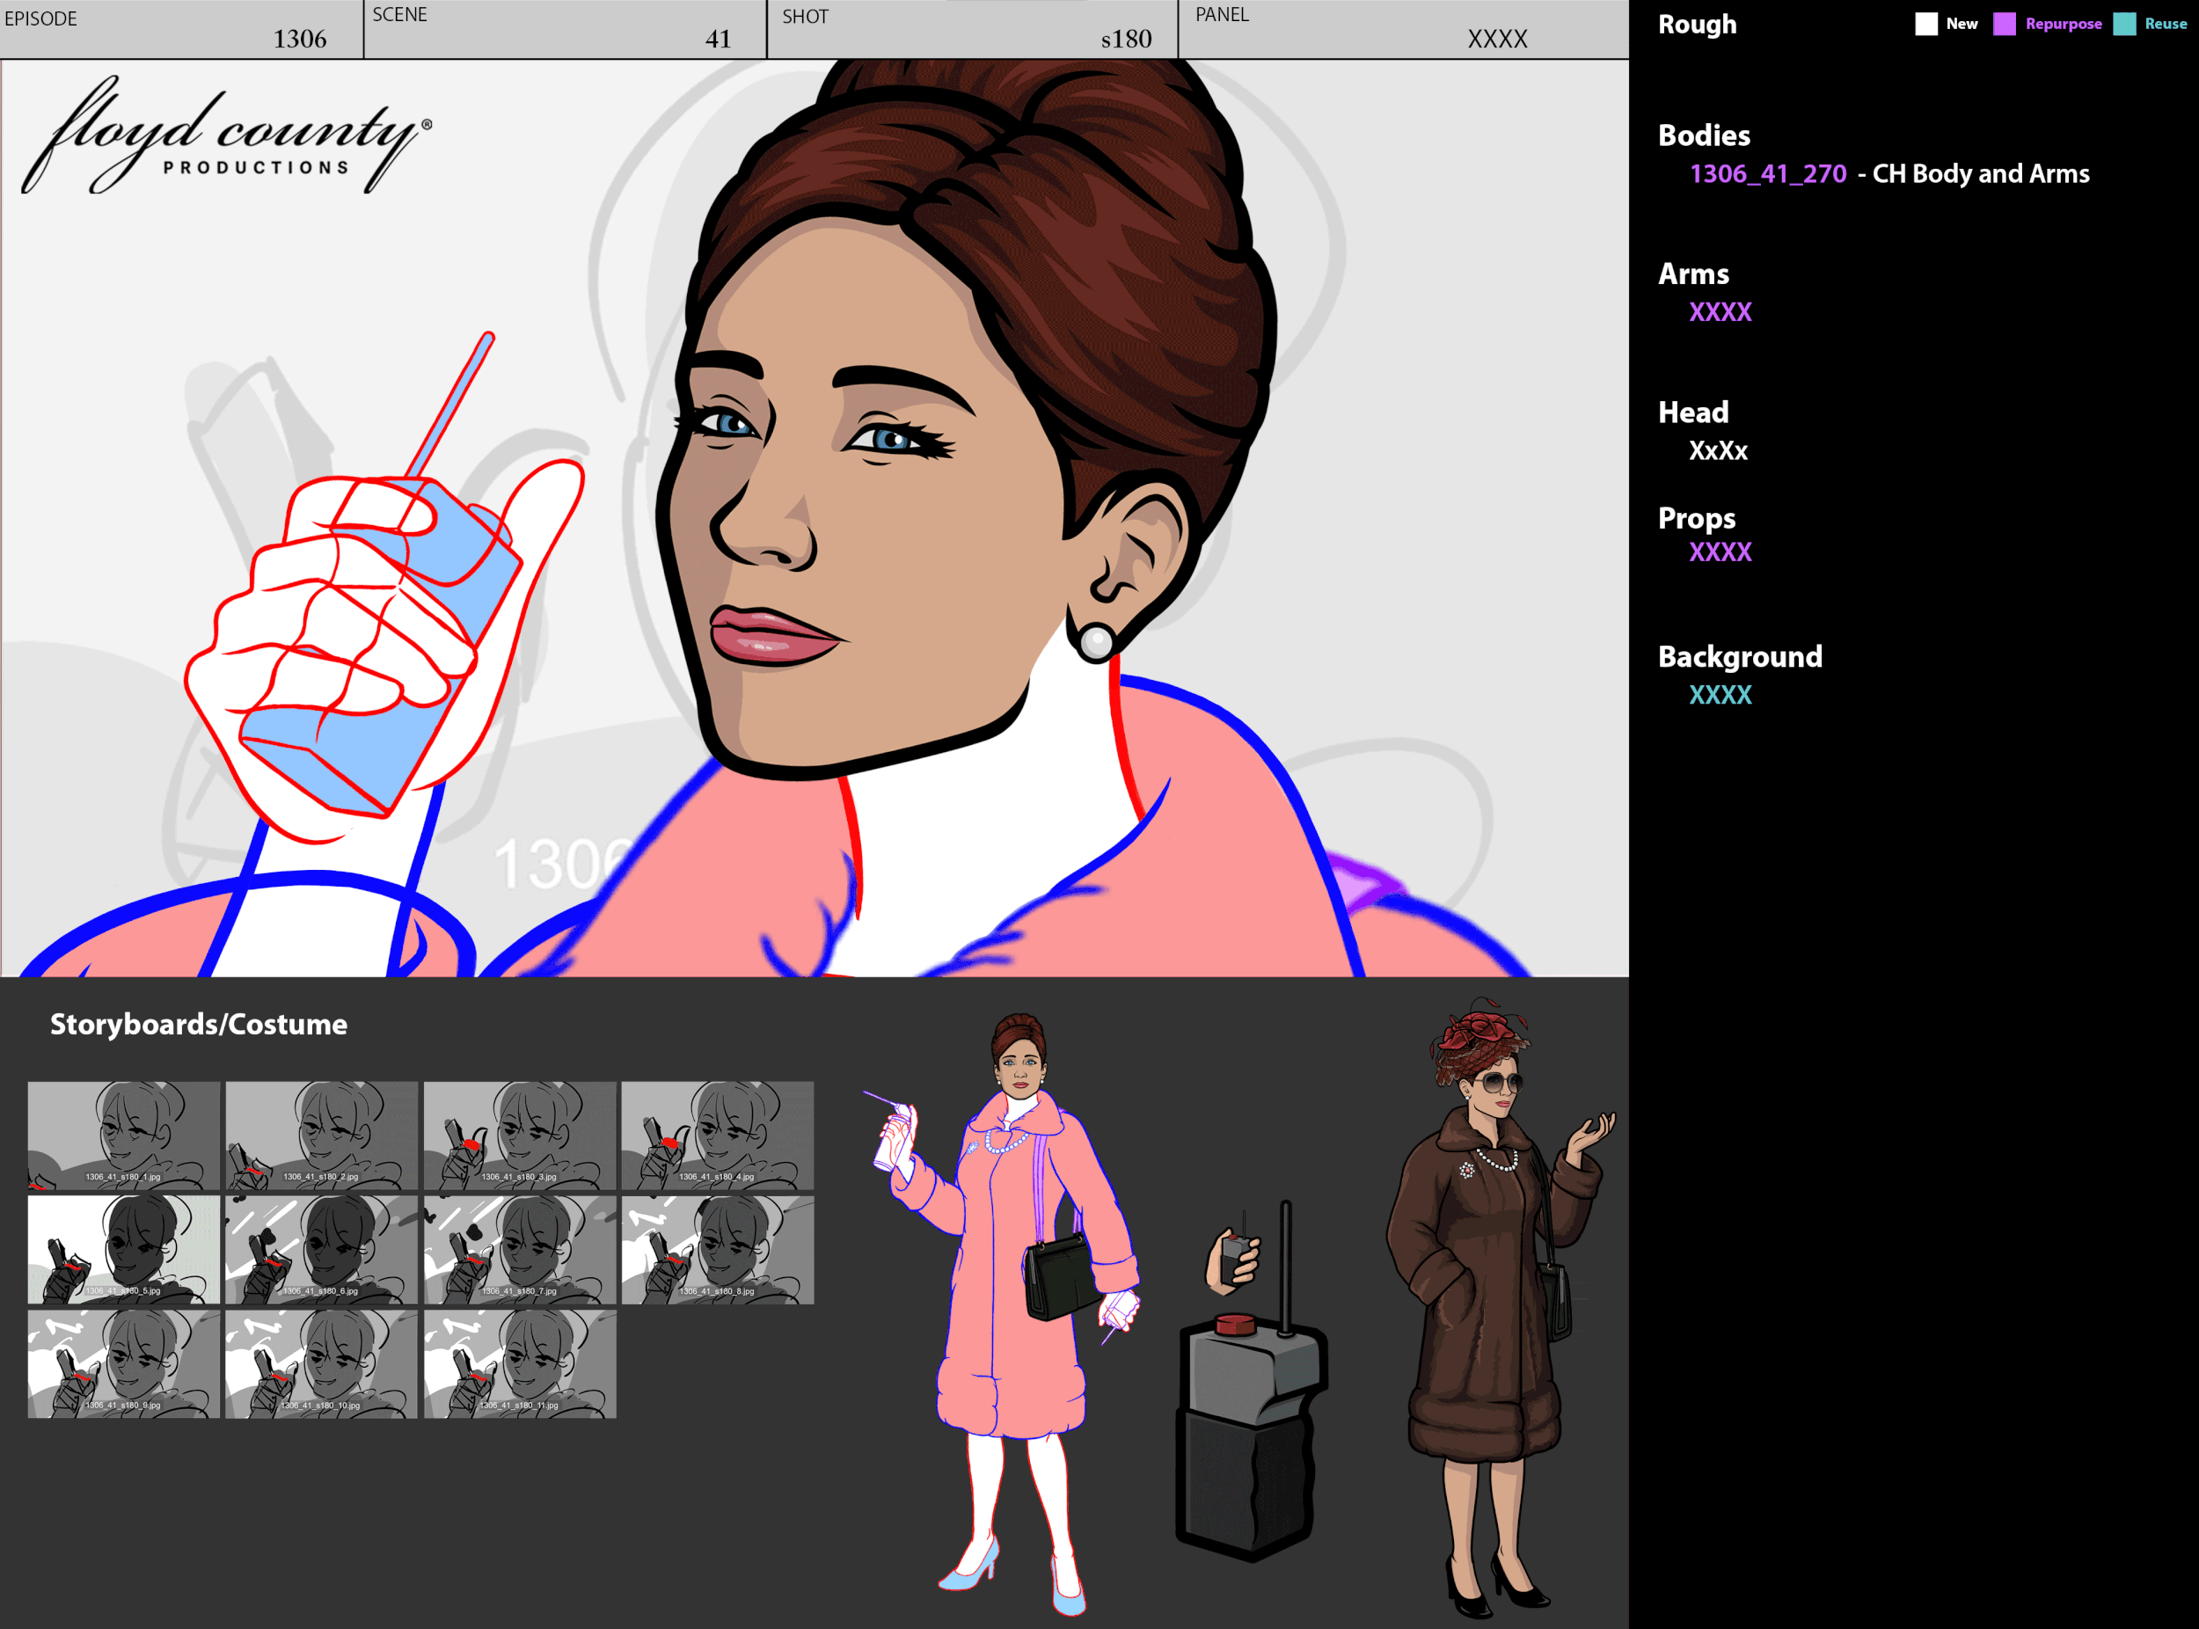Screen dimensions: 2199x1629
Task: Open storyboard thumbnail 1306_41_s180_11.jpg
Action: 520,1363
